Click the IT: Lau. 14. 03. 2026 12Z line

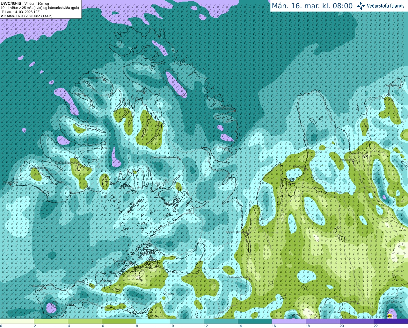(20, 12)
